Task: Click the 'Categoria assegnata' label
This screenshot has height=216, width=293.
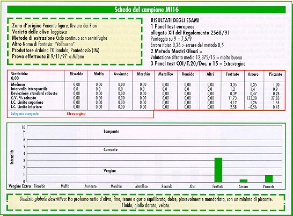Action: tap(25, 113)
